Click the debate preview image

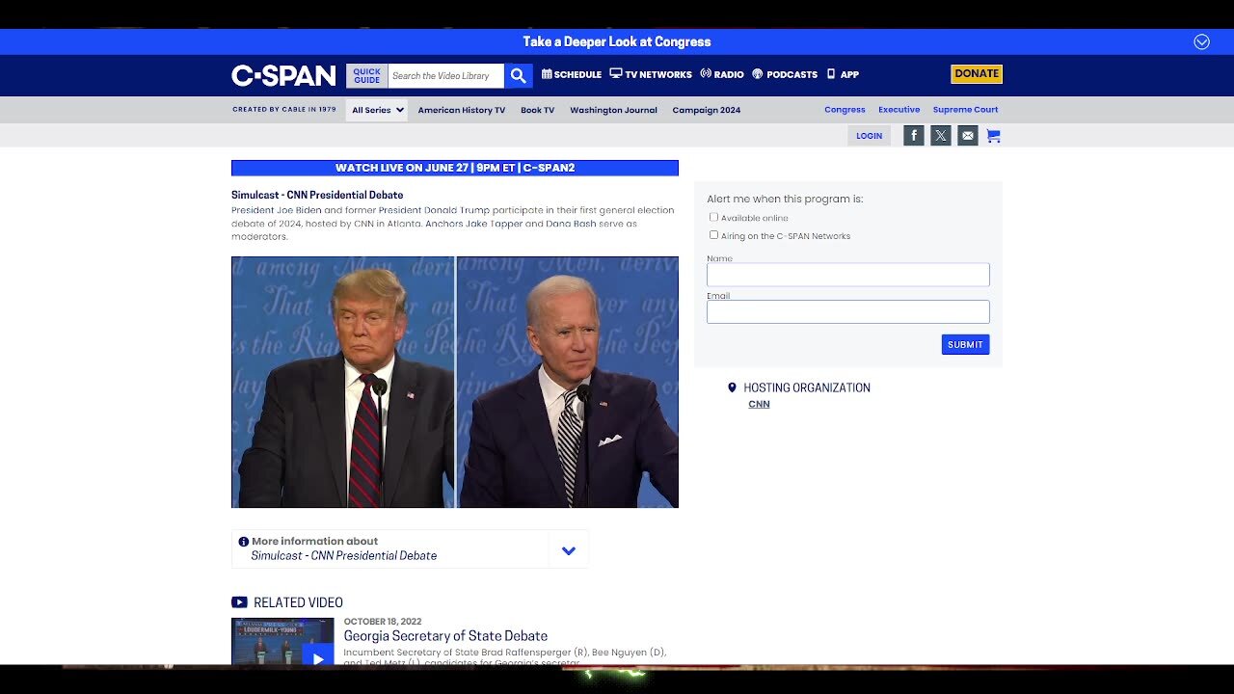point(455,382)
